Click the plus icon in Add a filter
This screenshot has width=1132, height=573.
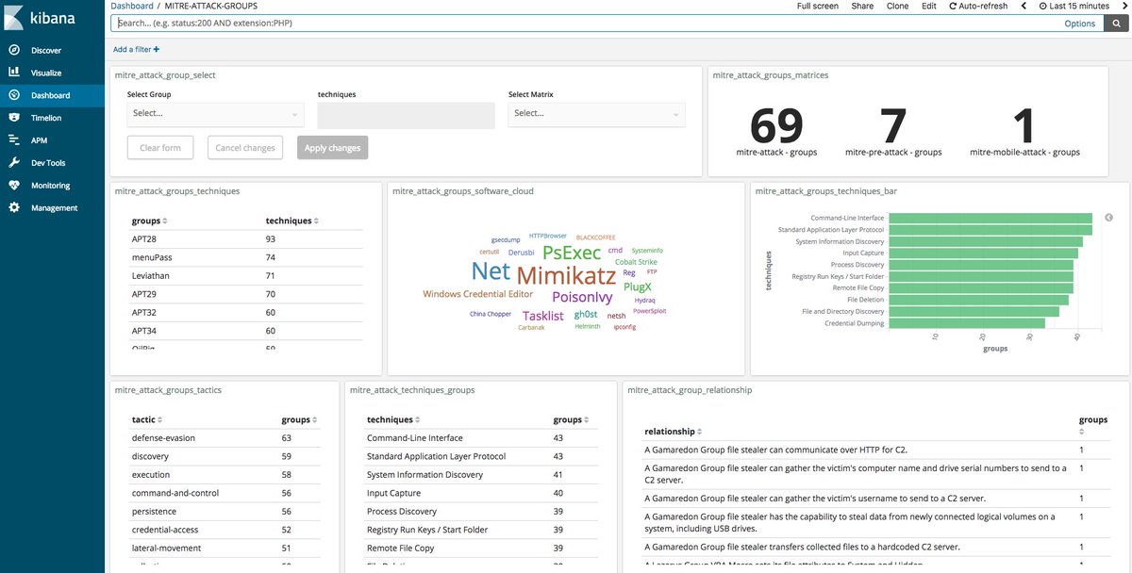pos(156,49)
